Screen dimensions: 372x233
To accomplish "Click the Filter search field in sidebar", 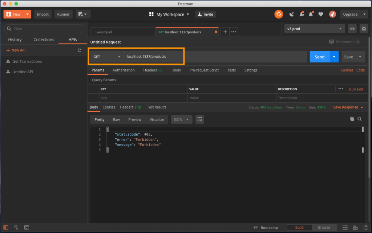I will (44, 28).
